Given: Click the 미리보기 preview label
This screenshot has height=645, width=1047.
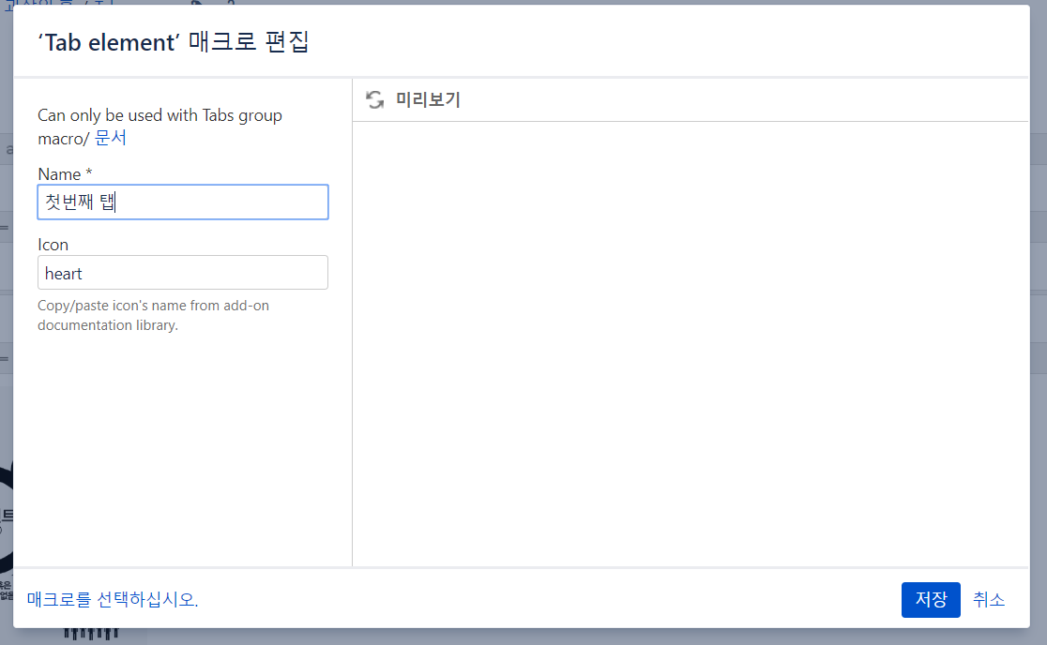Looking at the screenshot, I should point(428,100).
